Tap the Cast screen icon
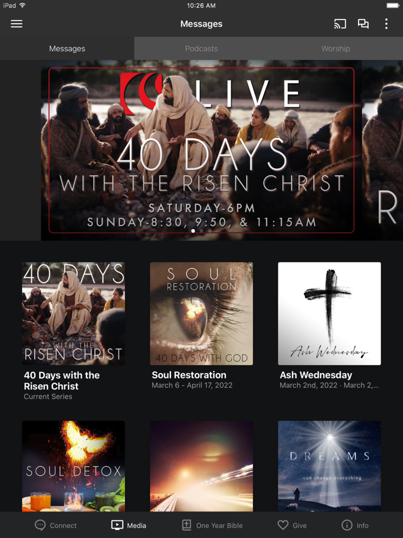Screen dimensions: 403x538 click(340, 24)
